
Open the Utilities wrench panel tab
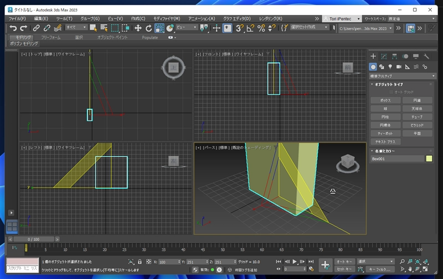coord(426,56)
